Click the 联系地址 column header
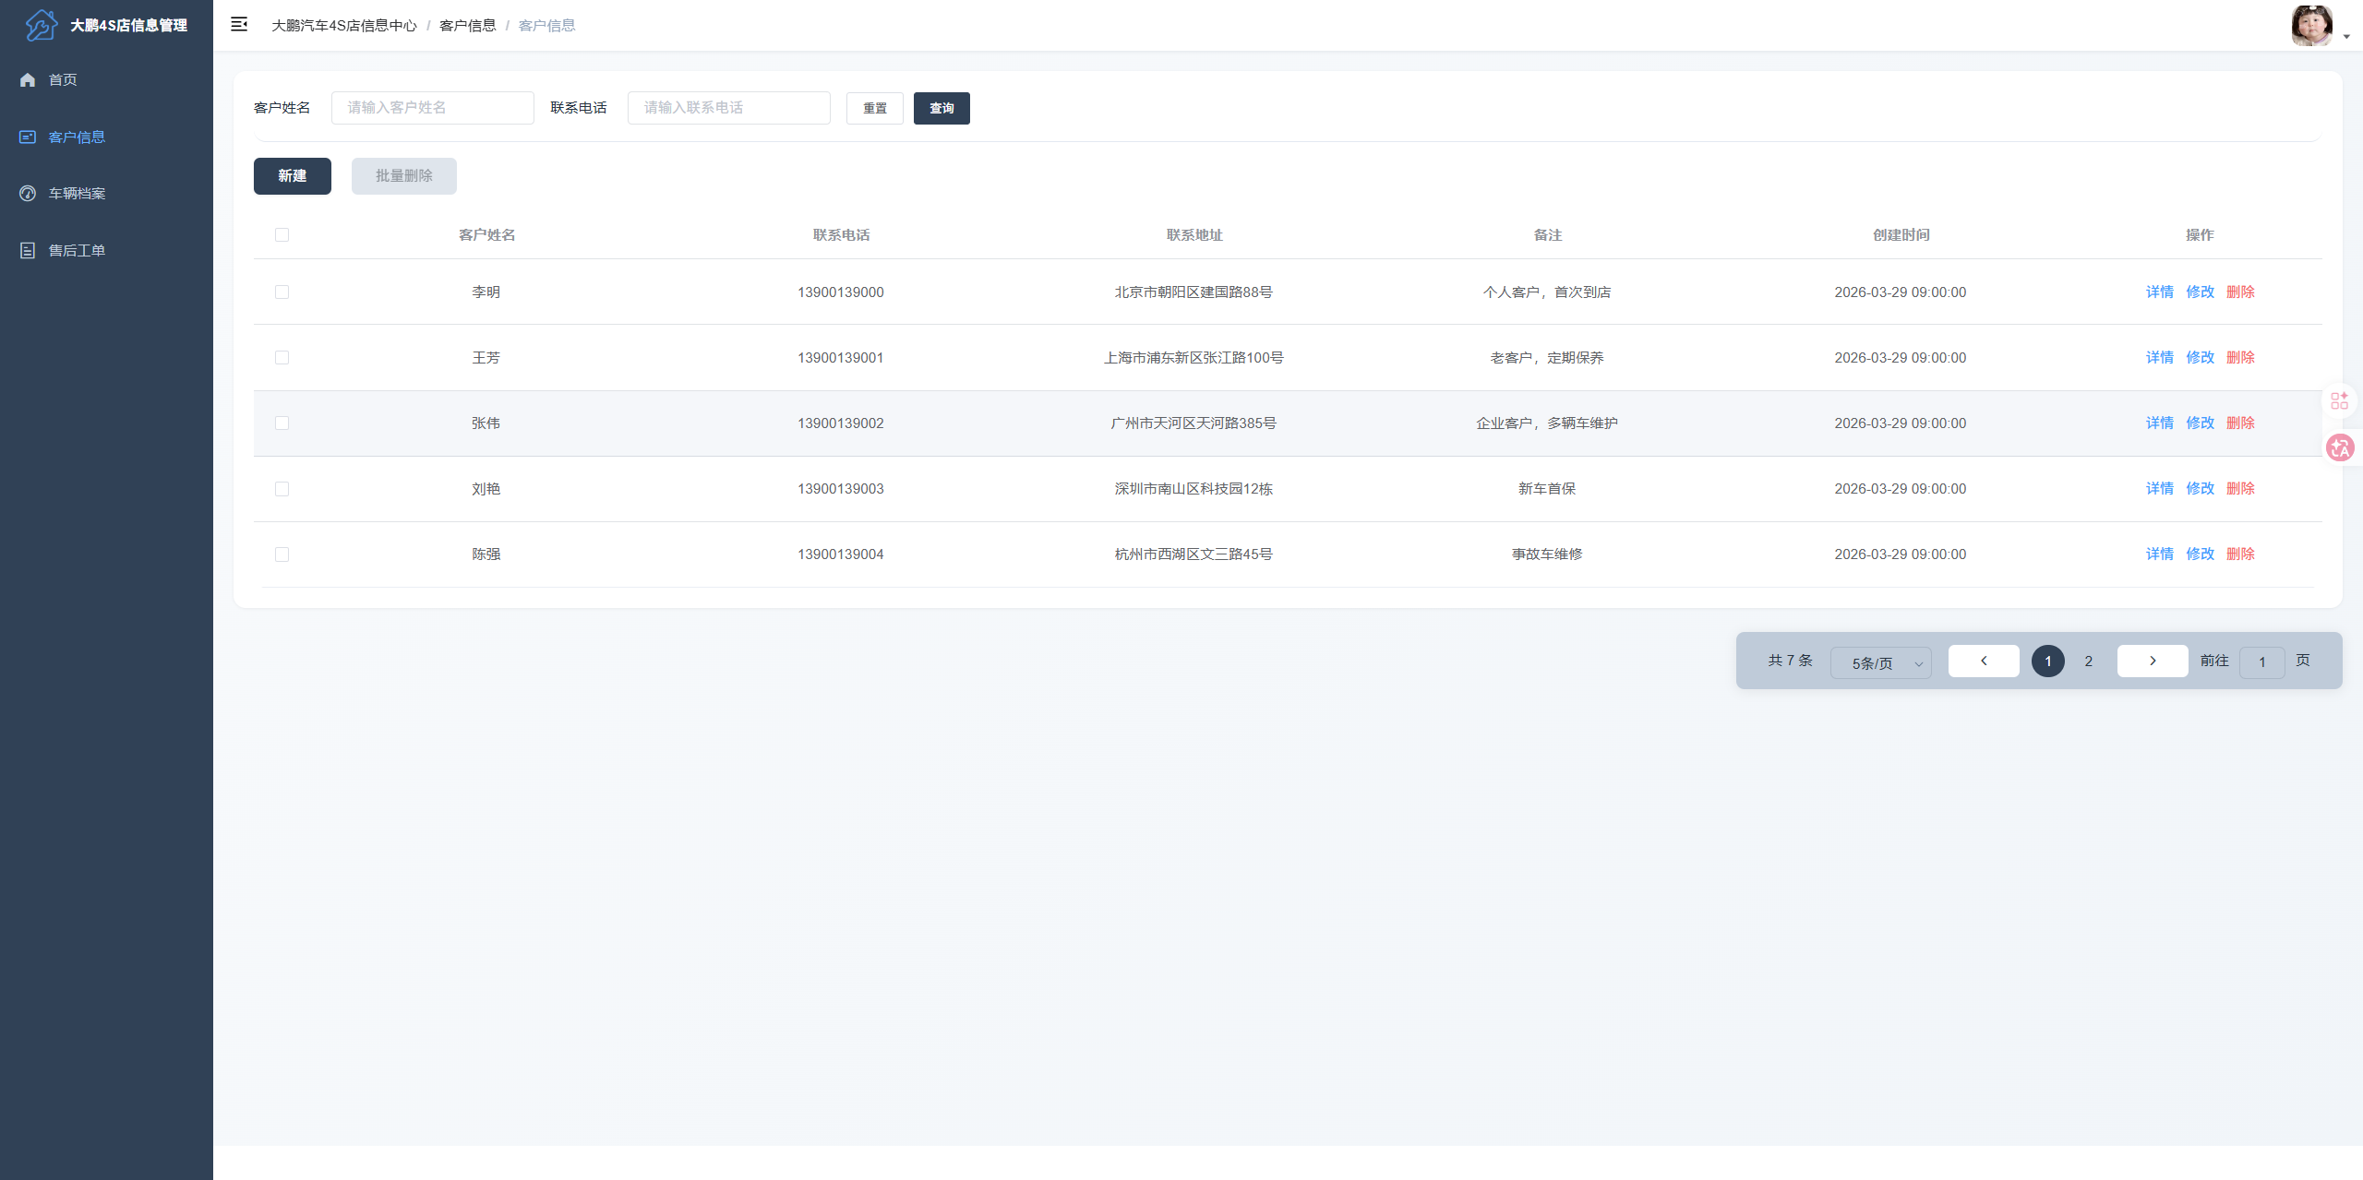The width and height of the screenshot is (2363, 1180). (x=1194, y=235)
